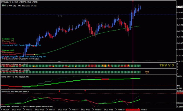Click the '24 Jul 08:11' time label
The height and width of the screenshot is (111, 183).
point(108,110)
